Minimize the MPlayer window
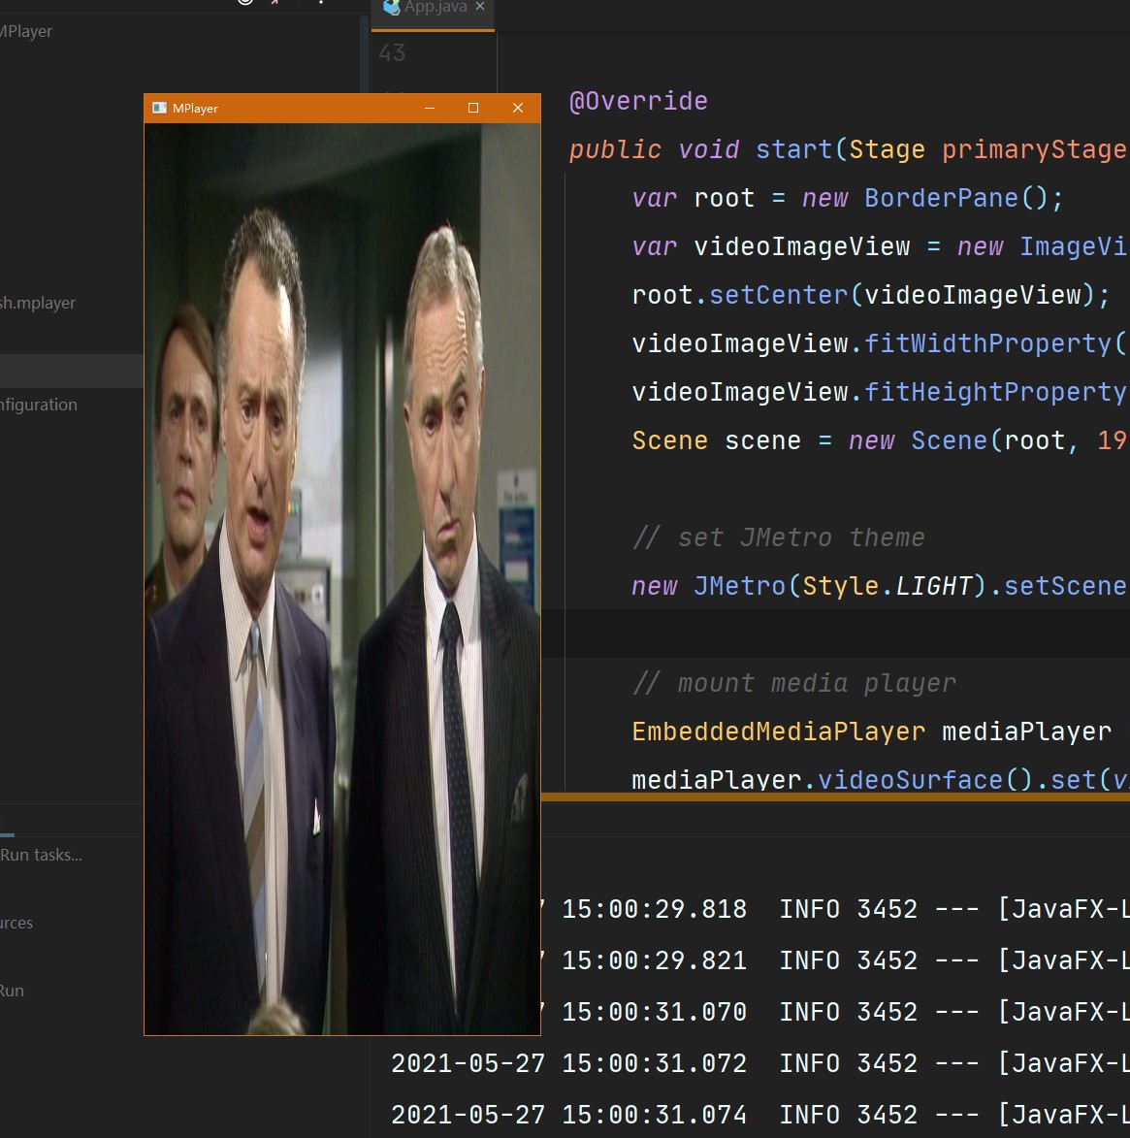Screen dimensions: 1130x1138 pos(430,108)
